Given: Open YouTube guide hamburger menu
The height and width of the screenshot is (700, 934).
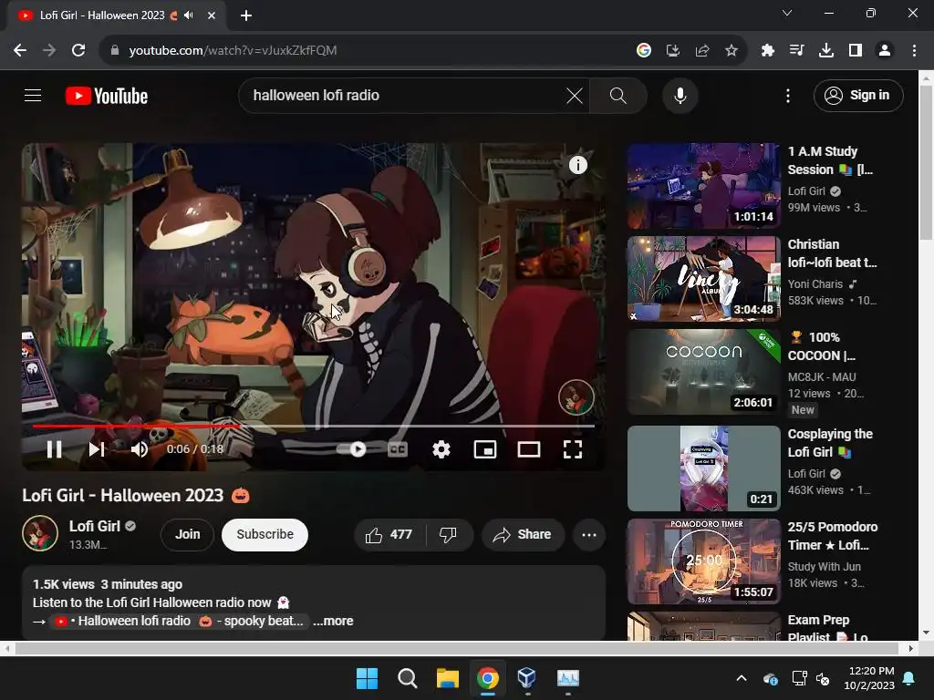Looking at the screenshot, I should pyautogui.click(x=33, y=95).
